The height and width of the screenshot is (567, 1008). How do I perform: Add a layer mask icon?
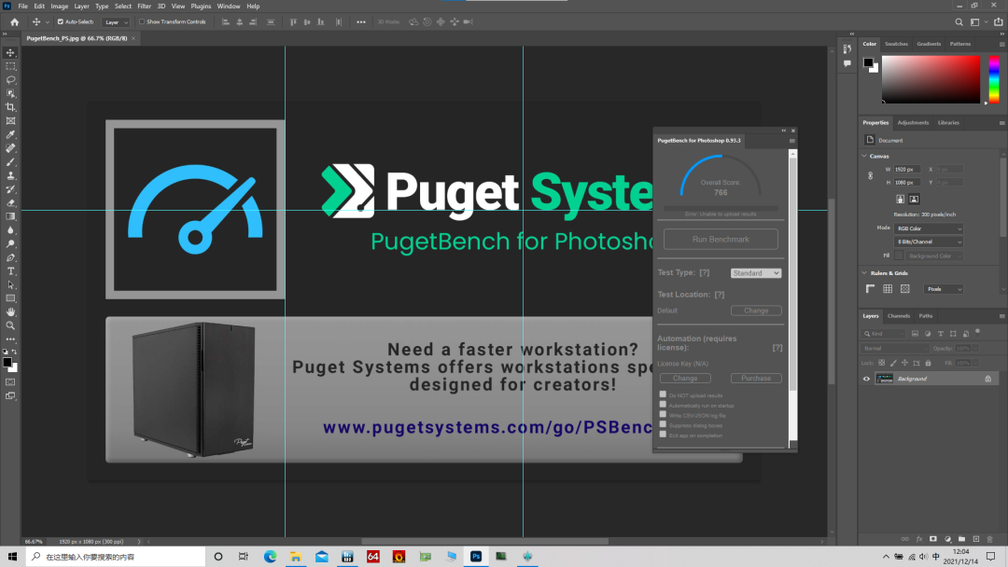click(x=933, y=539)
